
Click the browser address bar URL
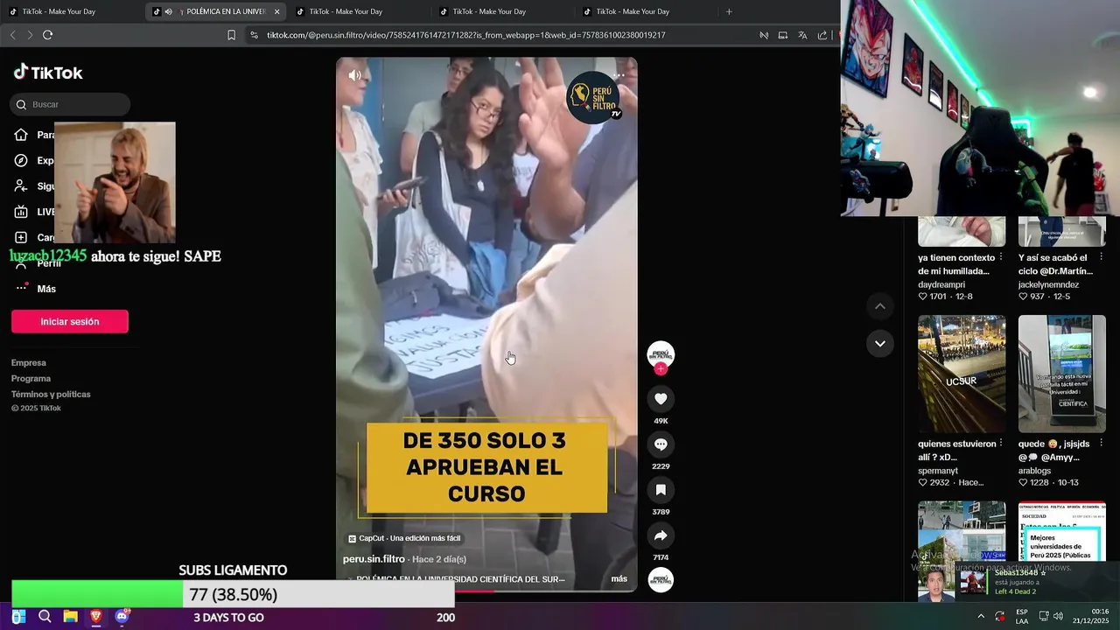(x=466, y=35)
